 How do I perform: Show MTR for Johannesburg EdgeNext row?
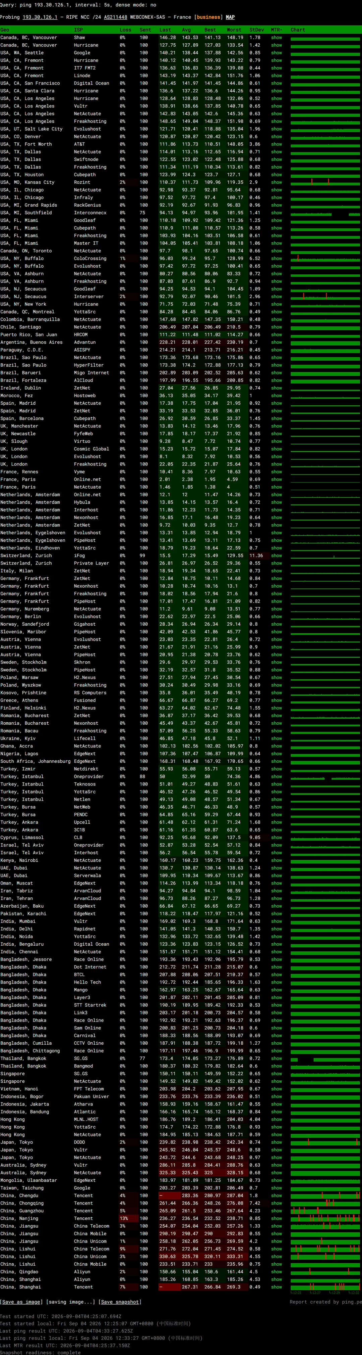[276, 761]
